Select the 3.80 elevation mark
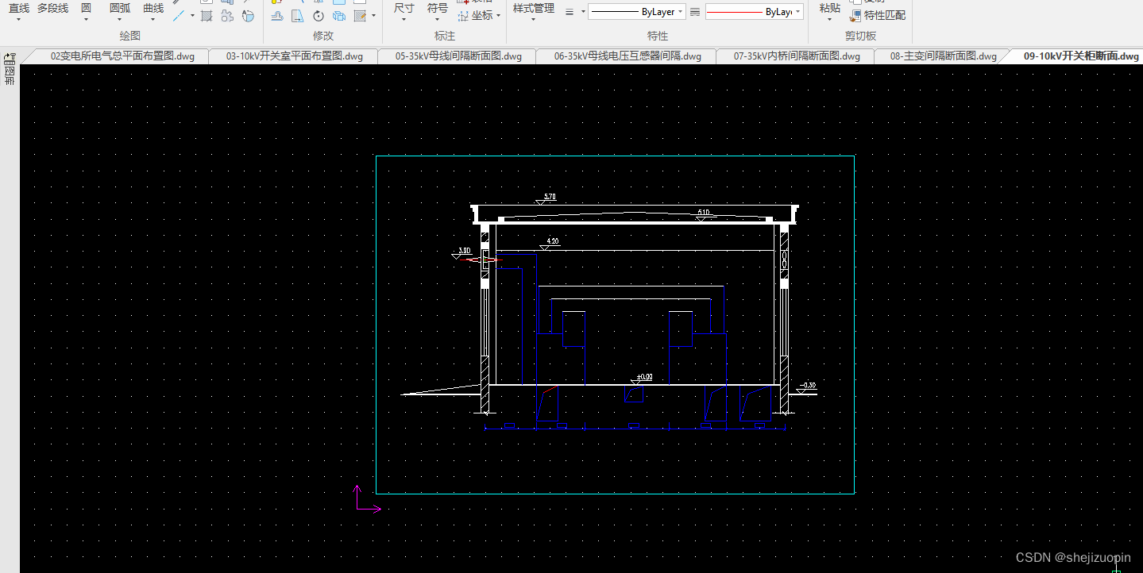 (x=461, y=253)
